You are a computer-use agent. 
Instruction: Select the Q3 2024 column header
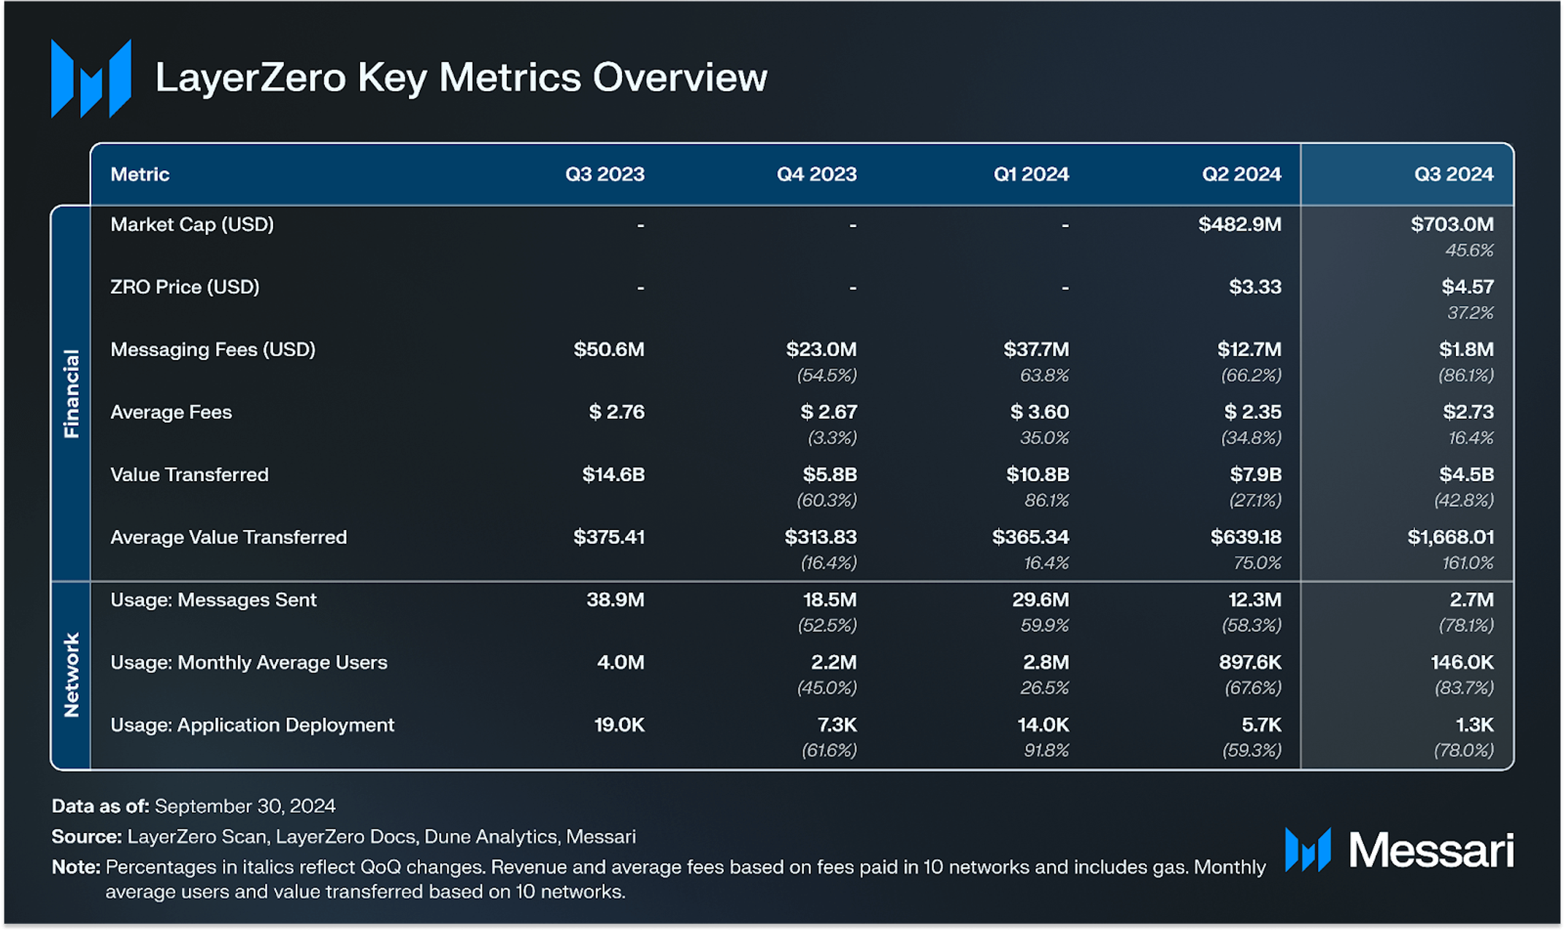[x=1453, y=174]
